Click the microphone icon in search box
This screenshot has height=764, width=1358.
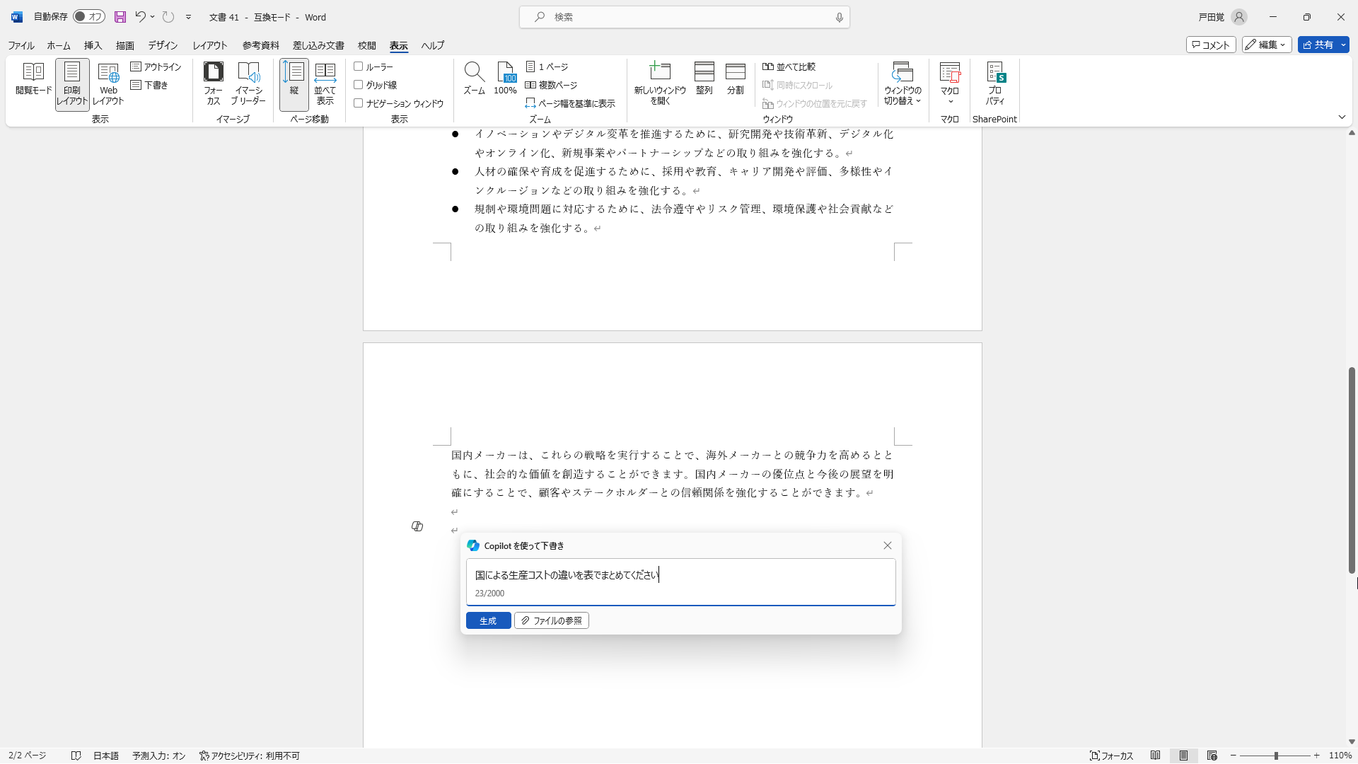[840, 17]
